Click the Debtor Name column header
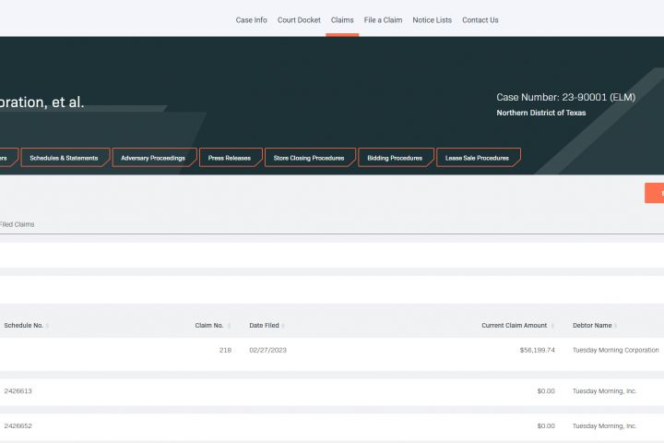 coord(592,325)
